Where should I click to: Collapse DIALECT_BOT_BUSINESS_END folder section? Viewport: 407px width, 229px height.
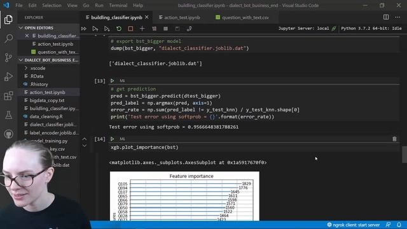[x=21, y=60]
